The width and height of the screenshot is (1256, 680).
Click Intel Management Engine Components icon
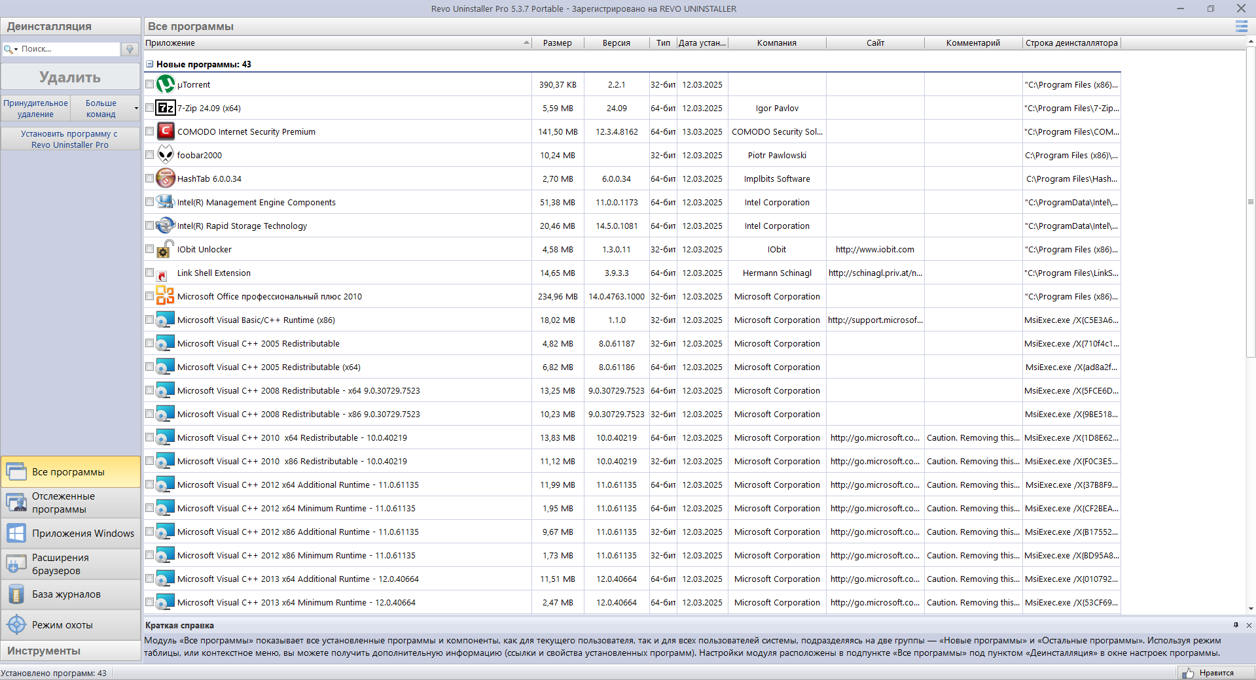(166, 202)
